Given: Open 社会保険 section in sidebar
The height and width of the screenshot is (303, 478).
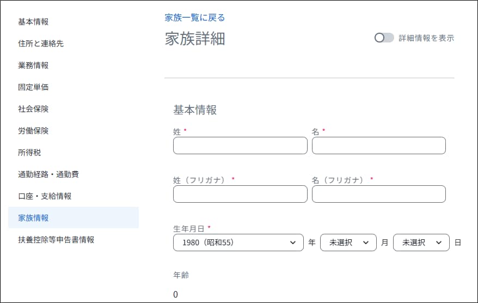Looking at the screenshot, I should click(33, 109).
